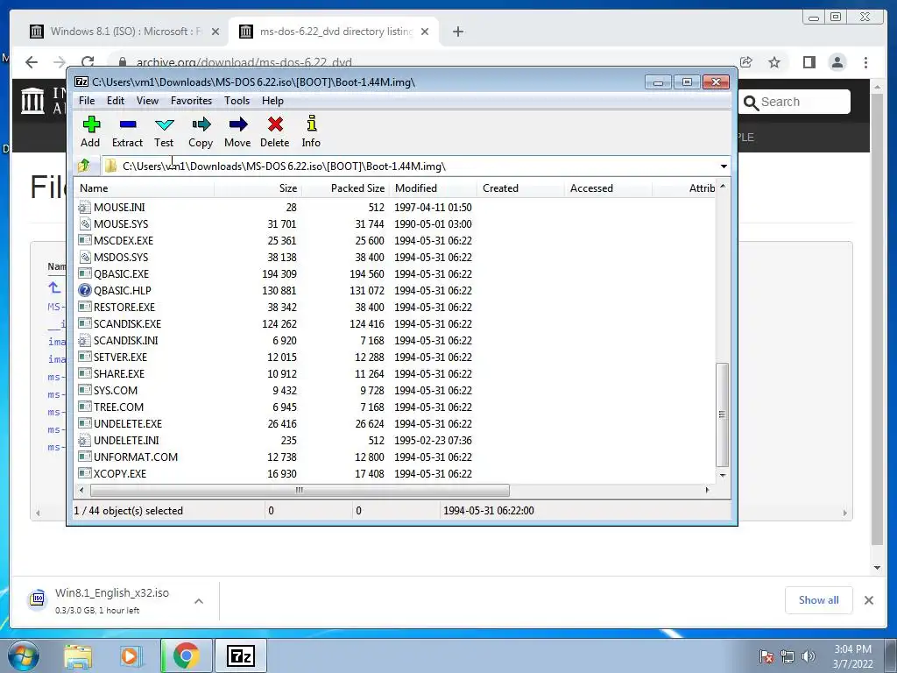897x673 pixels.
Task: Open the 7-Zip File menu
Action: point(87,101)
